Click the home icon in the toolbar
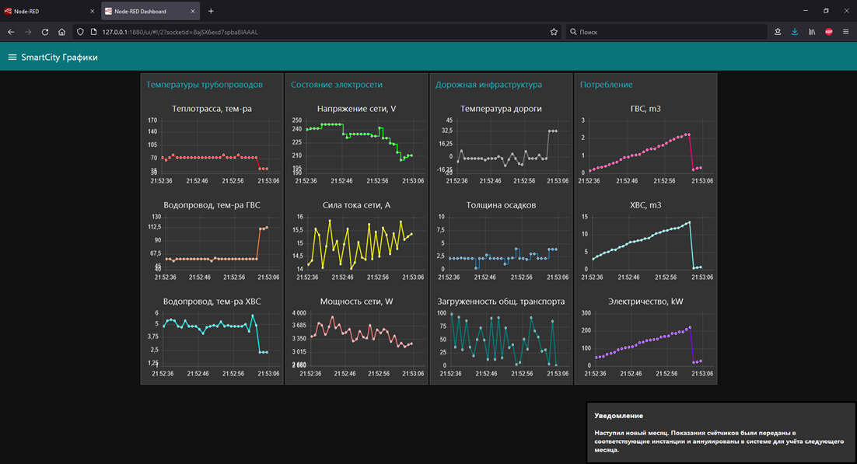The width and height of the screenshot is (857, 464). click(x=62, y=32)
